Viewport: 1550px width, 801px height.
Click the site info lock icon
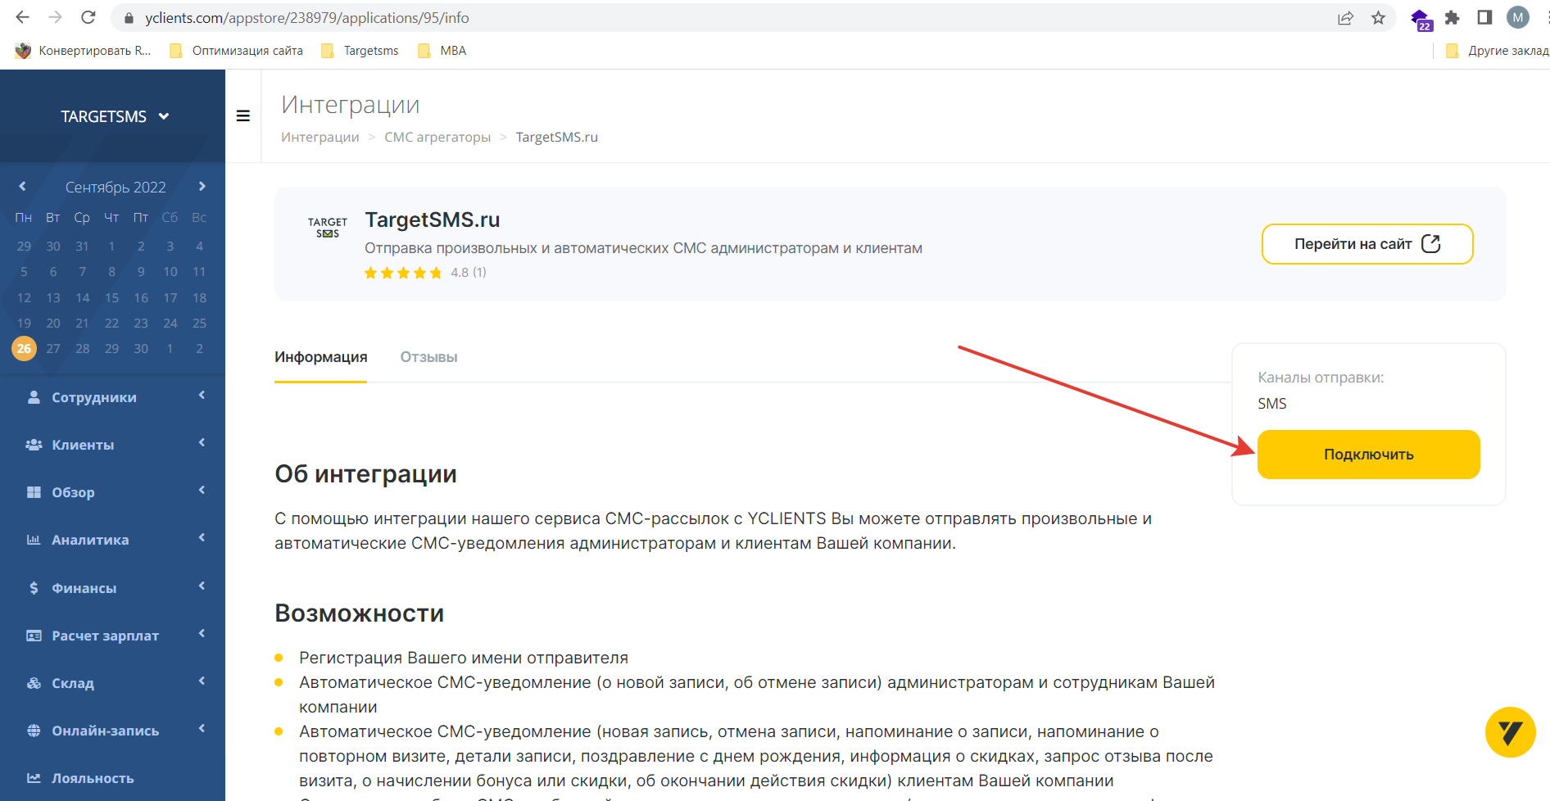(128, 18)
